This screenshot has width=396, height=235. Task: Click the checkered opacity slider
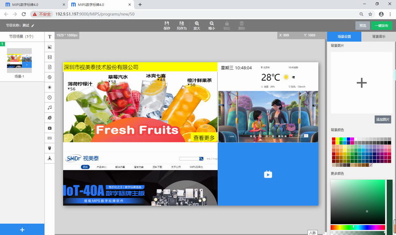point(357,233)
